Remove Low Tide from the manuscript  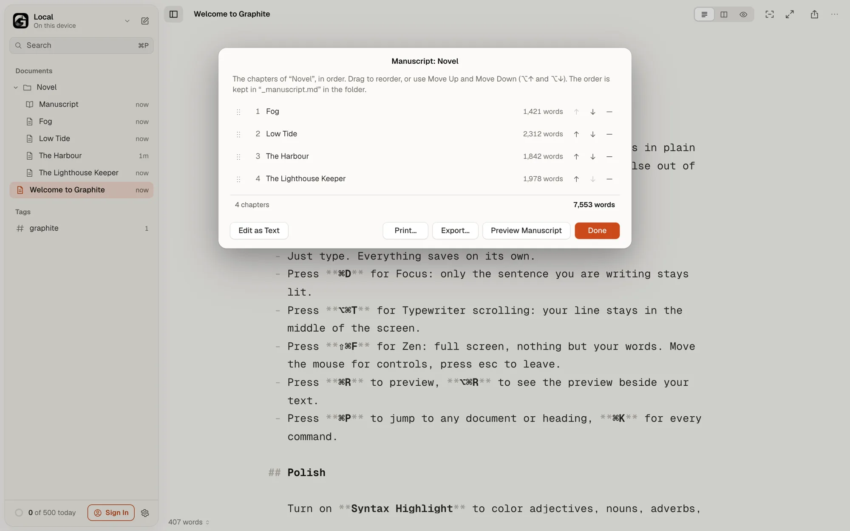pyautogui.click(x=609, y=134)
